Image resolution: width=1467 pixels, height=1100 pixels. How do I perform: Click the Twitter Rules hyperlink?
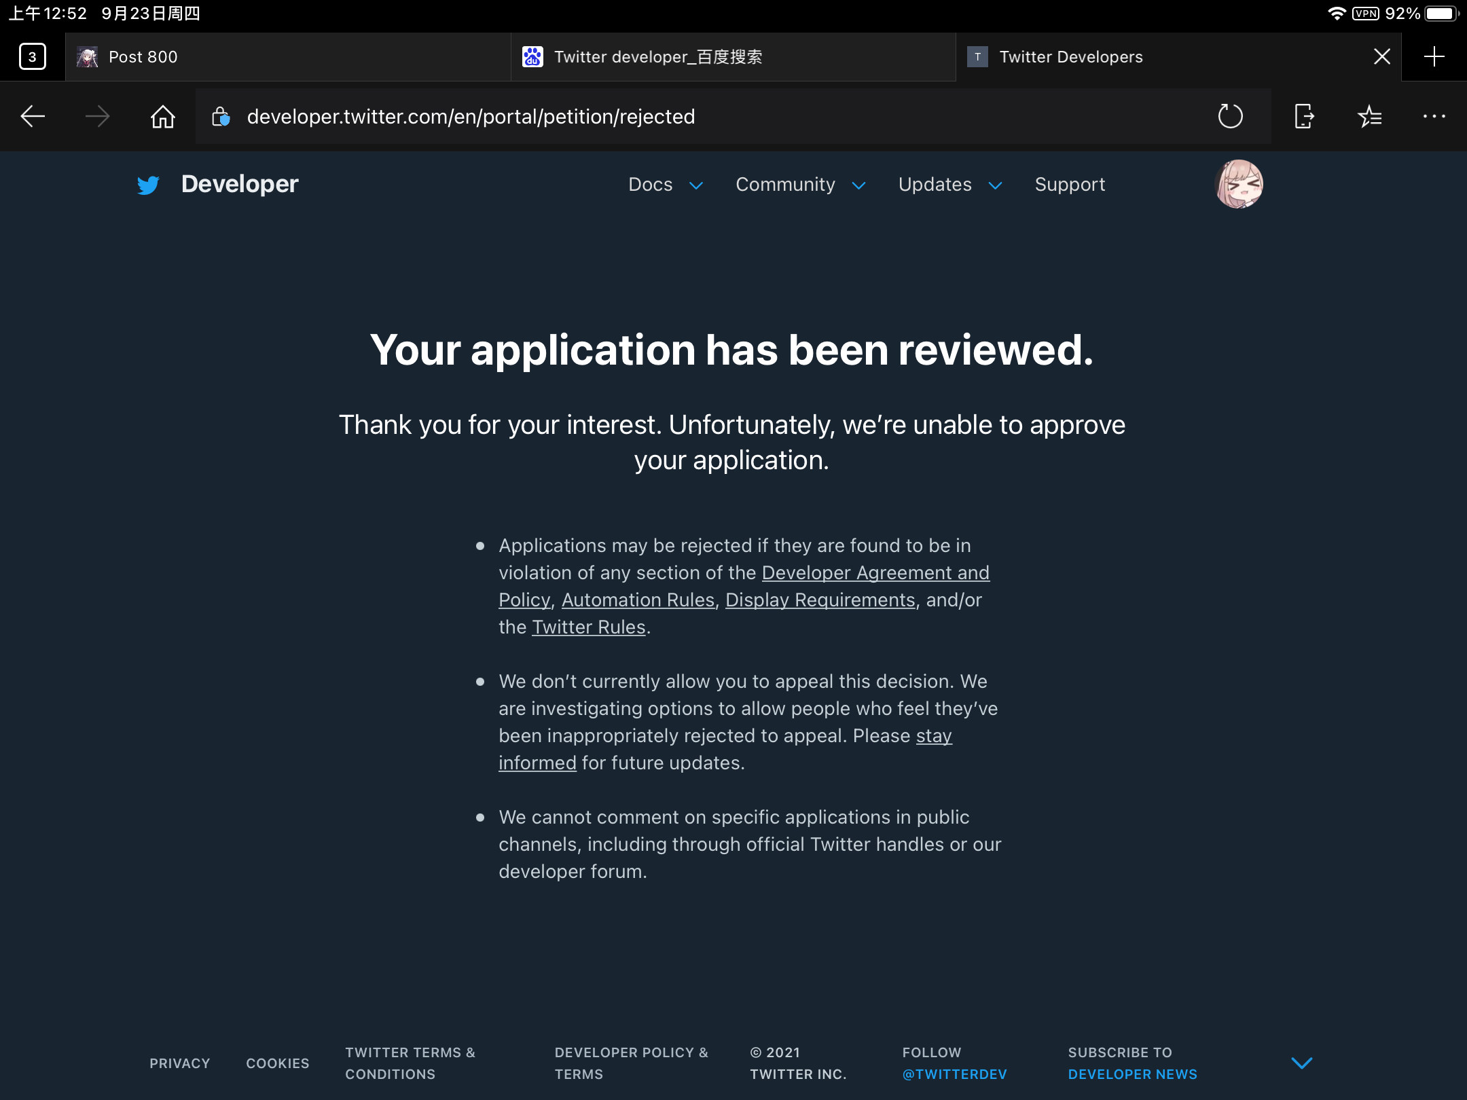588,627
